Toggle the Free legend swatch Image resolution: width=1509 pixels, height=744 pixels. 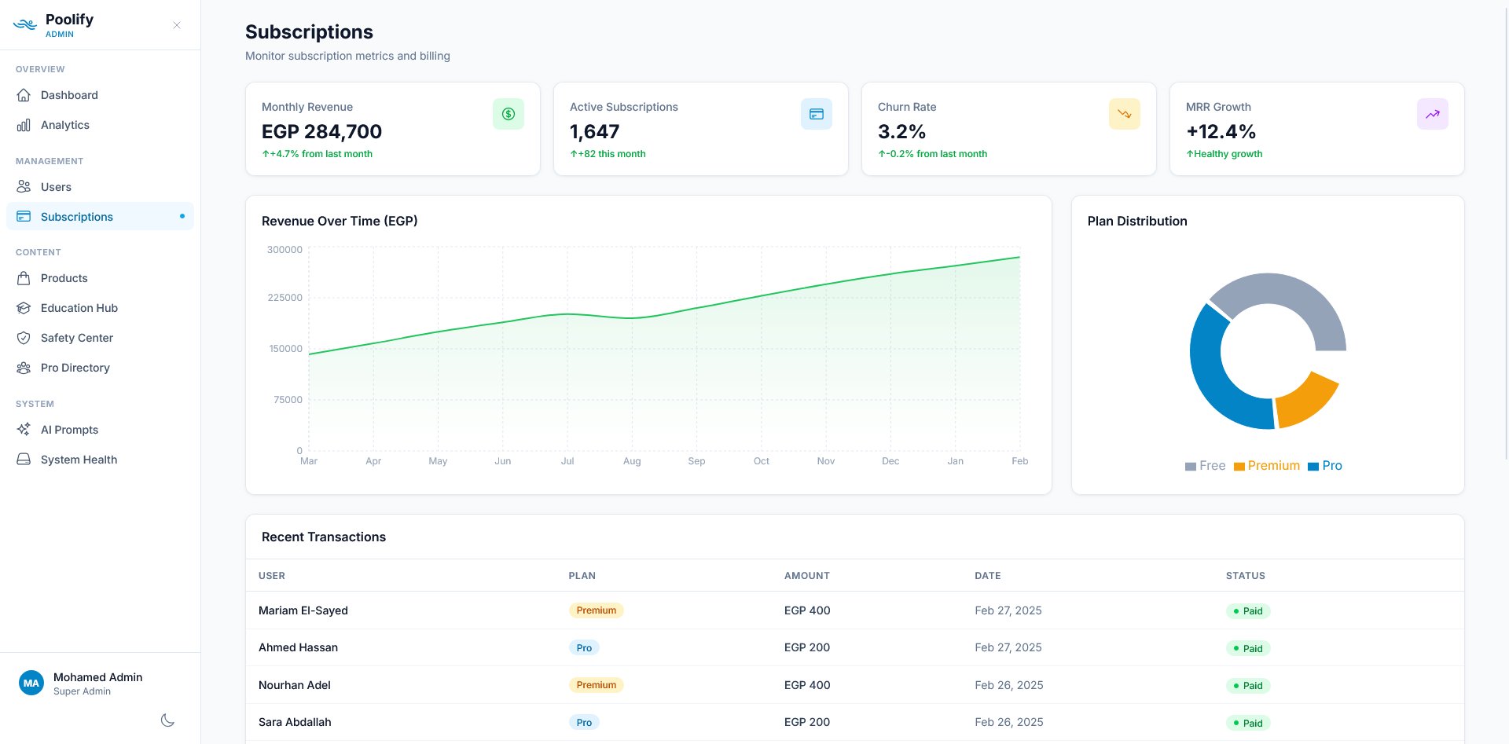click(x=1190, y=467)
